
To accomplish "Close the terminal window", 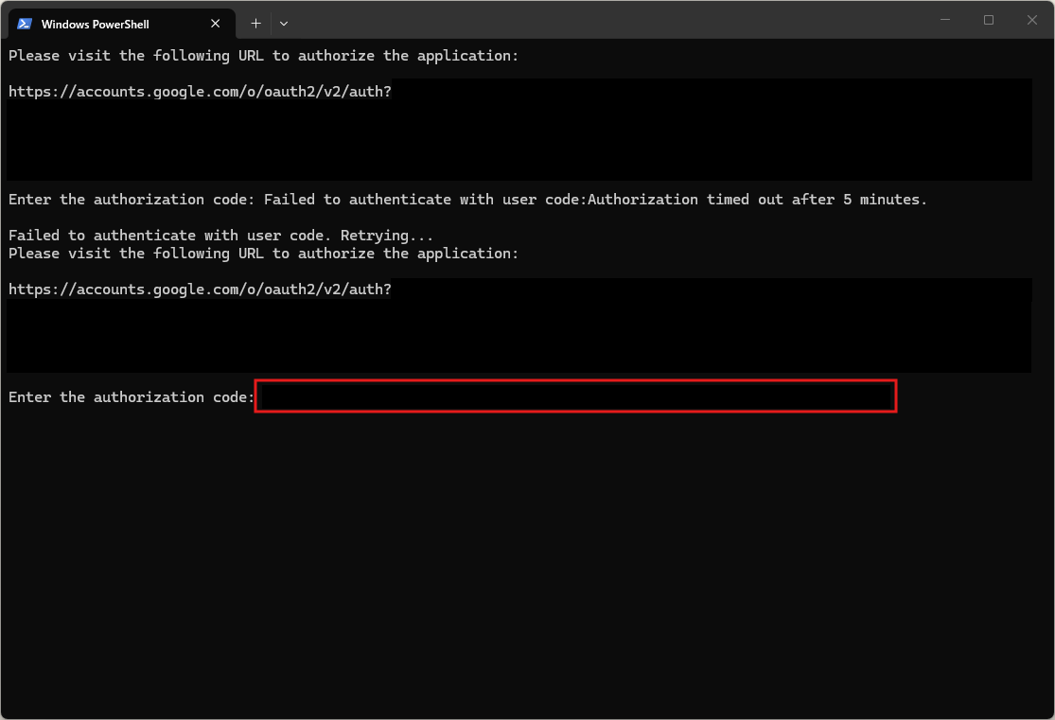I will pyautogui.click(x=1032, y=20).
